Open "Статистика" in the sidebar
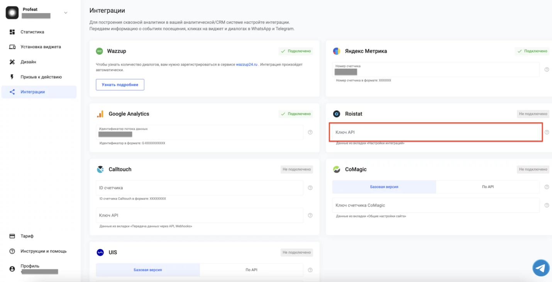 32,32
